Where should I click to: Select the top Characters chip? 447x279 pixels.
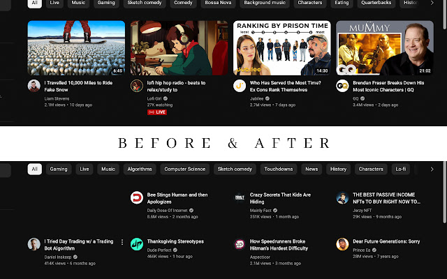click(x=310, y=3)
